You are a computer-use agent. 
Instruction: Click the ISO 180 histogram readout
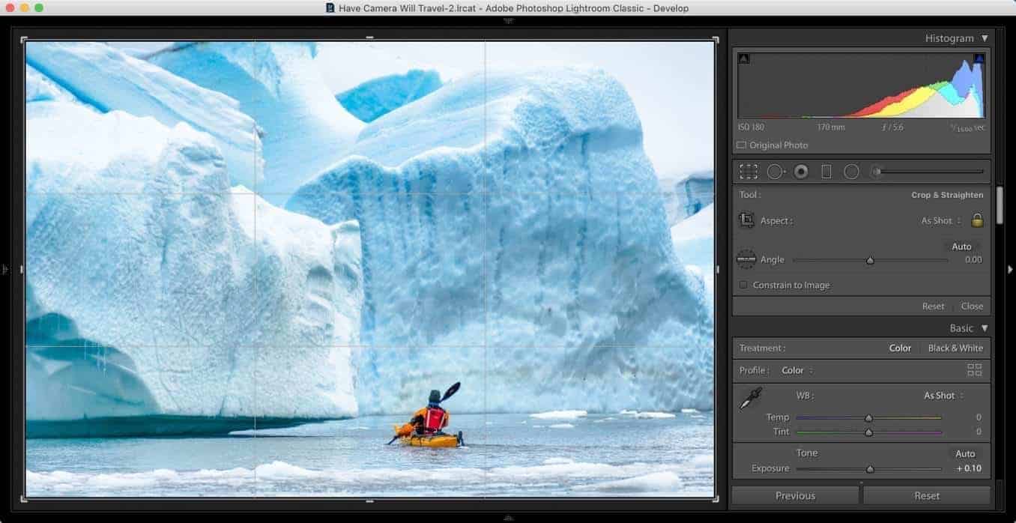[x=753, y=127]
